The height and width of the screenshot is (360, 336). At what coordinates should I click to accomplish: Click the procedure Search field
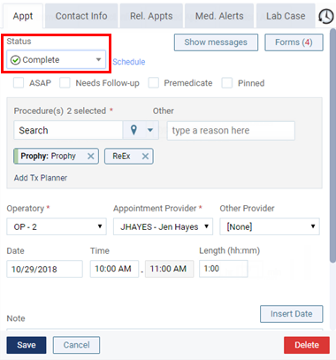(x=68, y=130)
